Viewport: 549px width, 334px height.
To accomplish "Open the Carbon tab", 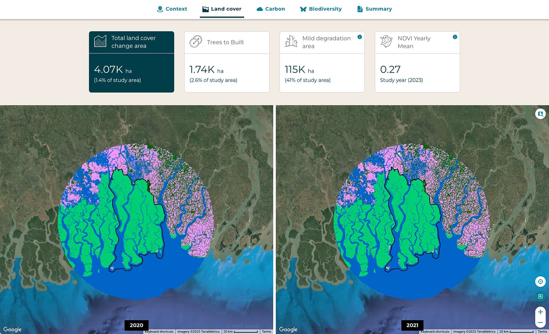I will [271, 9].
